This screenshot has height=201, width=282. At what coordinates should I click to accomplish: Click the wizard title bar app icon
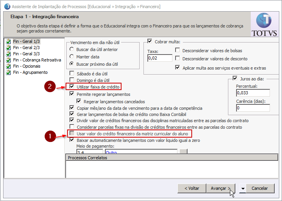(x=7, y=6)
